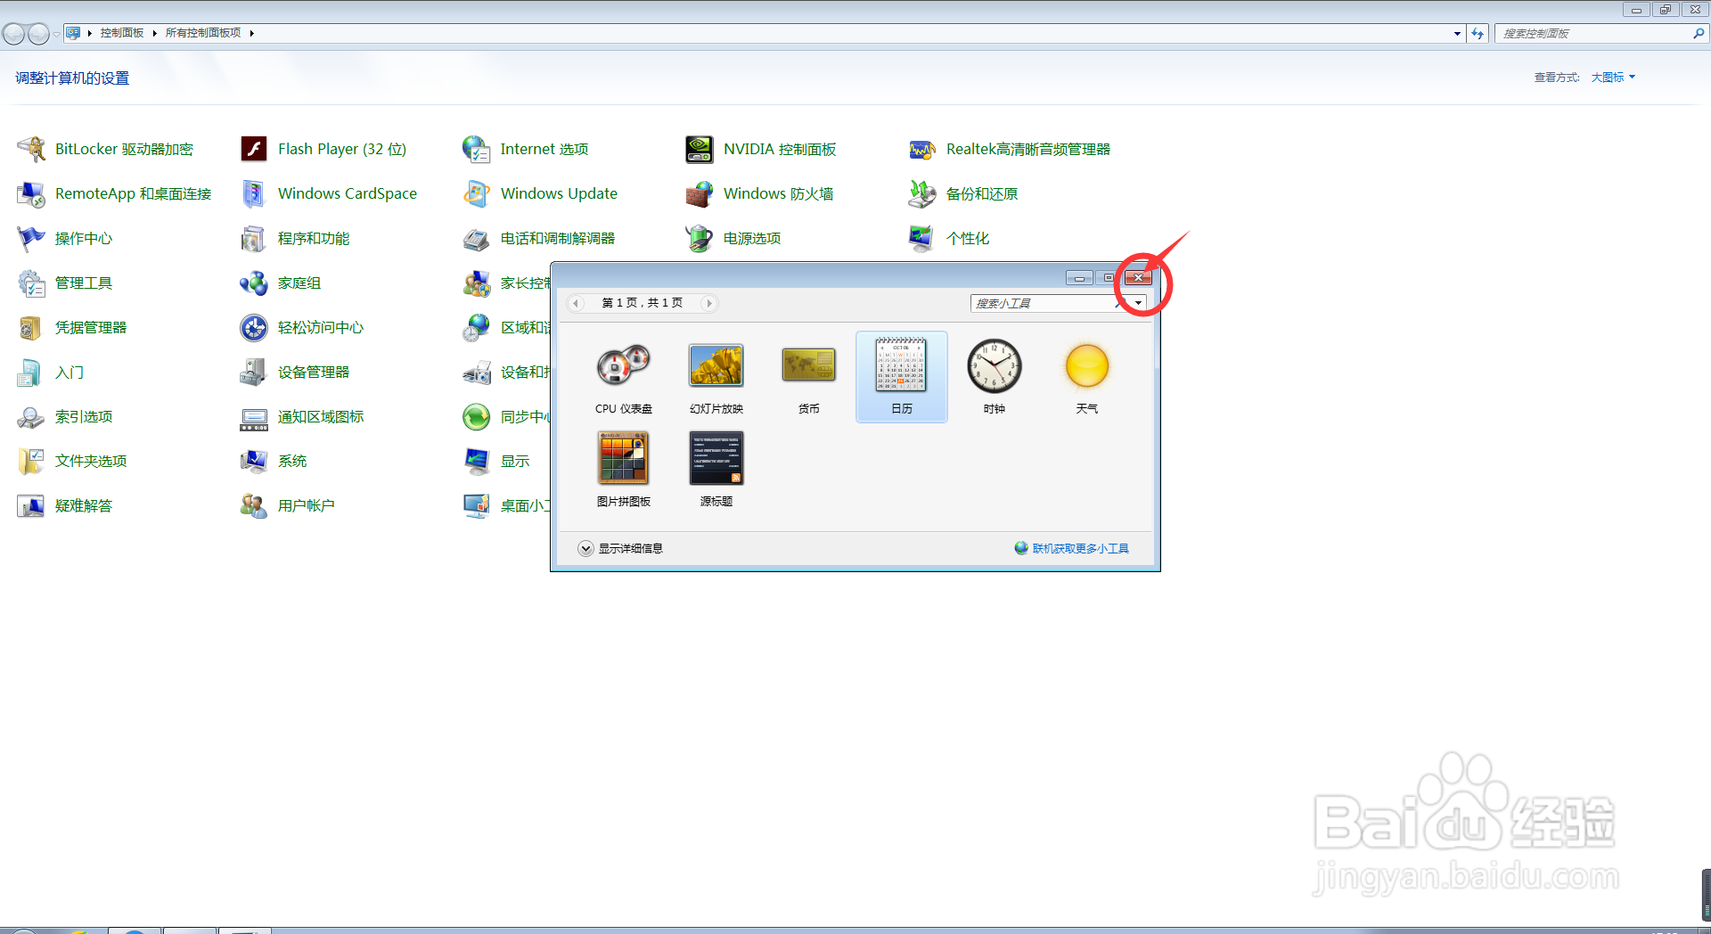Open 用户帐户 control panel item
Image resolution: width=1711 pixels, height=934 pixels.
click(x=287, y=505)
